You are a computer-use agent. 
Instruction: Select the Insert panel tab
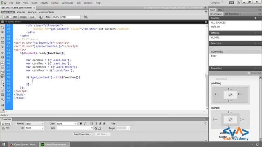tap(213, 10)
